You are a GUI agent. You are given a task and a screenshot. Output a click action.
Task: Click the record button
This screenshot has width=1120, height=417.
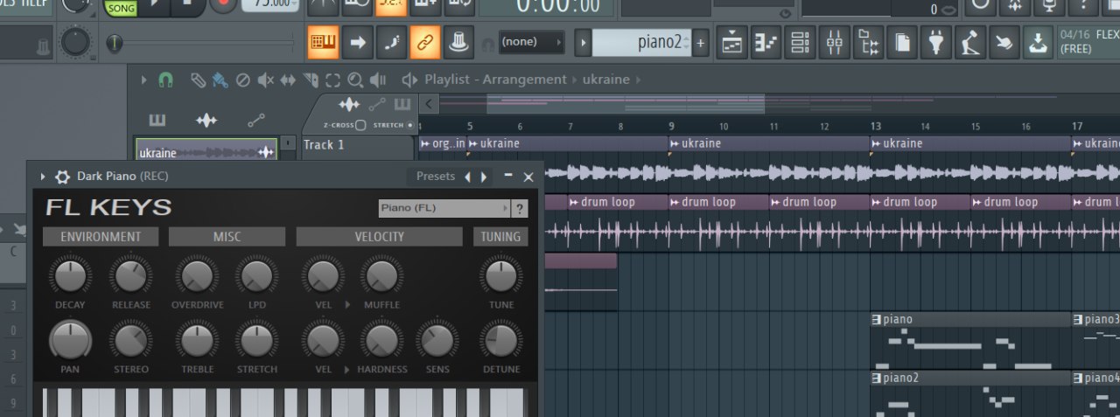pos(223,4)
